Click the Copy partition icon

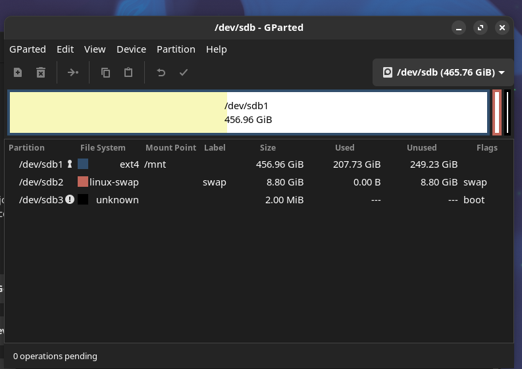pos(105,72)
